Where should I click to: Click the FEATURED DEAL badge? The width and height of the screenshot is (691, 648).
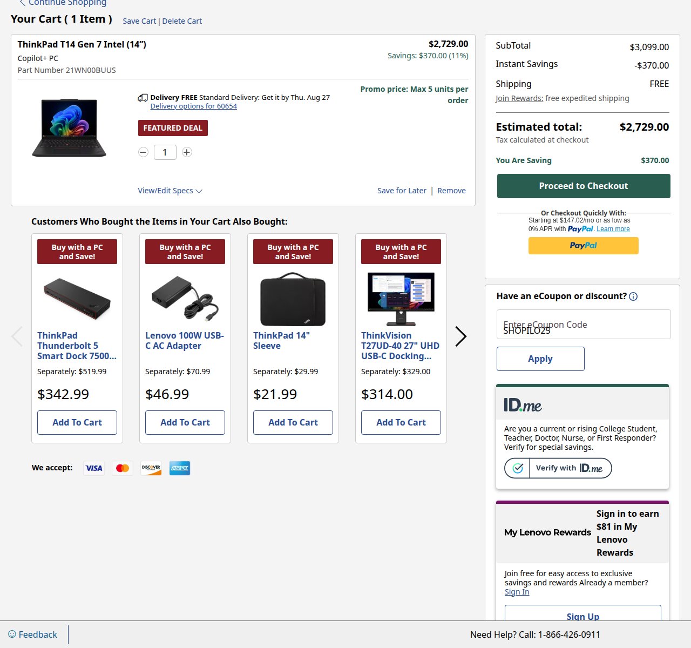click(173, 128)
